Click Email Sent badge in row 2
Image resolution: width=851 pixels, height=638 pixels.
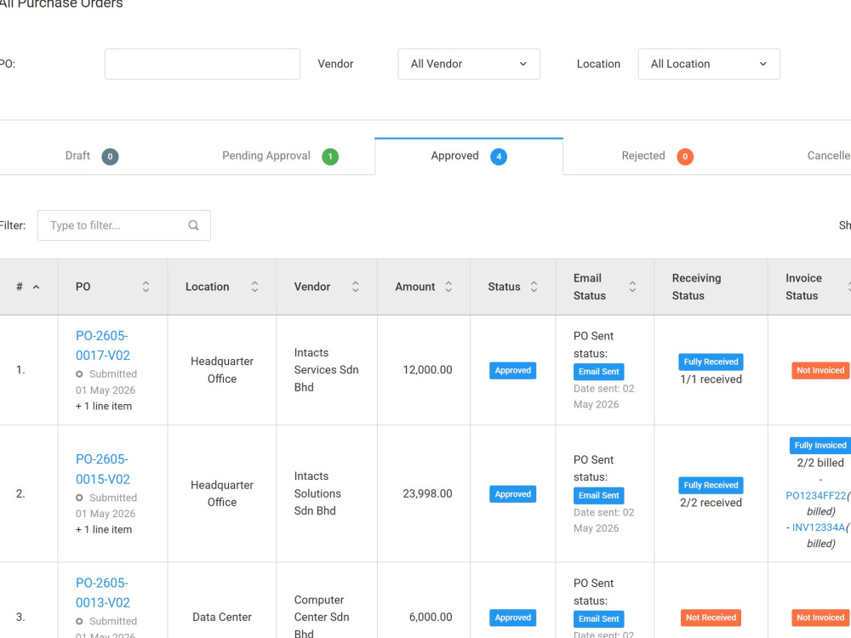pos(598,495)
